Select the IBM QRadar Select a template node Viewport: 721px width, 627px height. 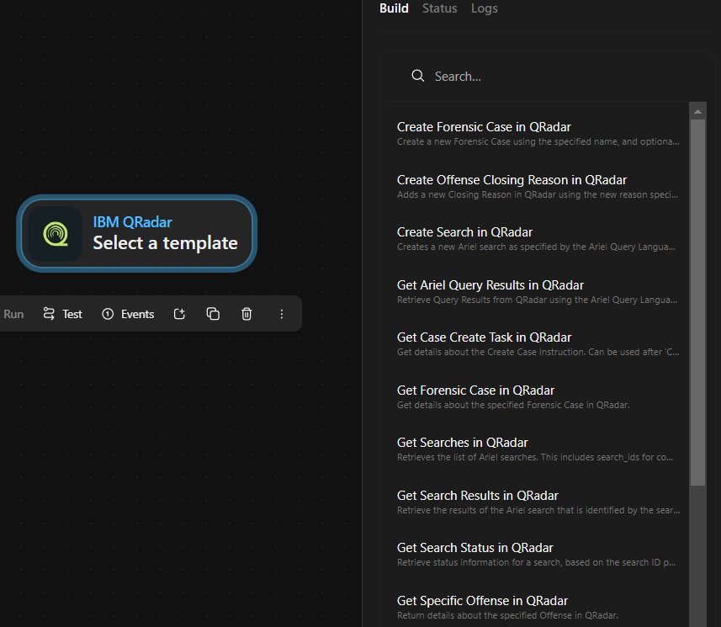(x=136, y=234)
